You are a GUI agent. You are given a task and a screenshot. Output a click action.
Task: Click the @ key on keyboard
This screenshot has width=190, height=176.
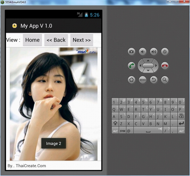130,130
